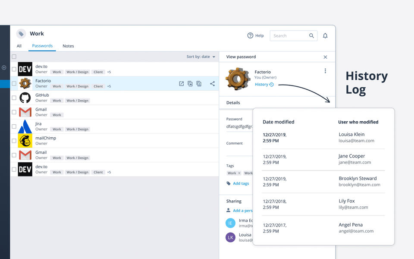Copy Factorio password using second copy icon

click(x=199, y=84)
